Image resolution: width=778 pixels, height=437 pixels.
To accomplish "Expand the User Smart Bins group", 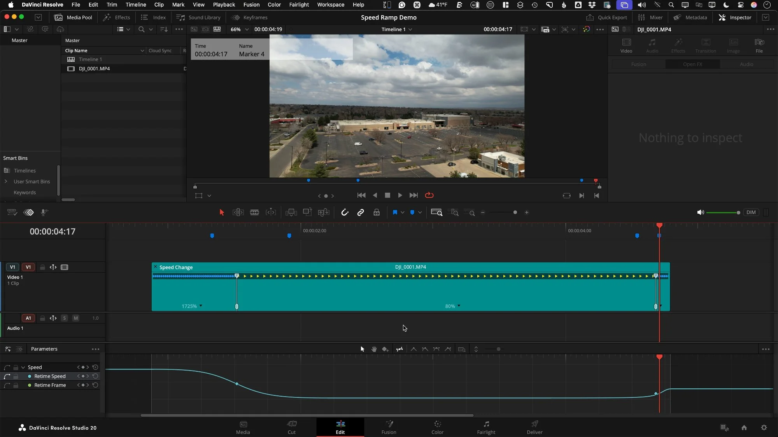I will pos(6,181).
